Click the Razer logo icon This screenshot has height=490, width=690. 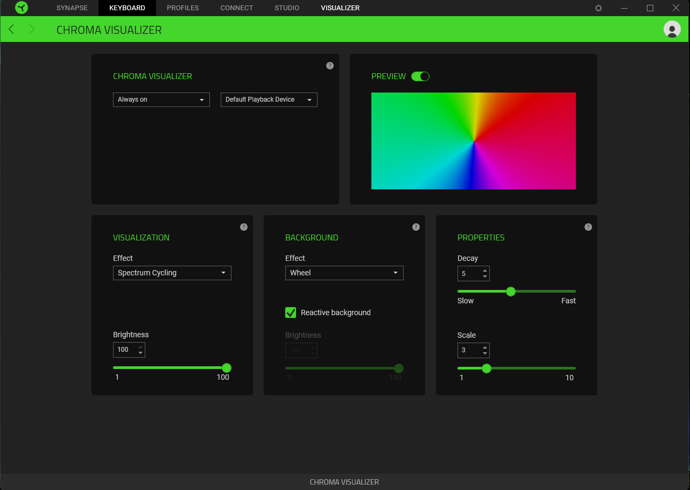coord(22,8)
